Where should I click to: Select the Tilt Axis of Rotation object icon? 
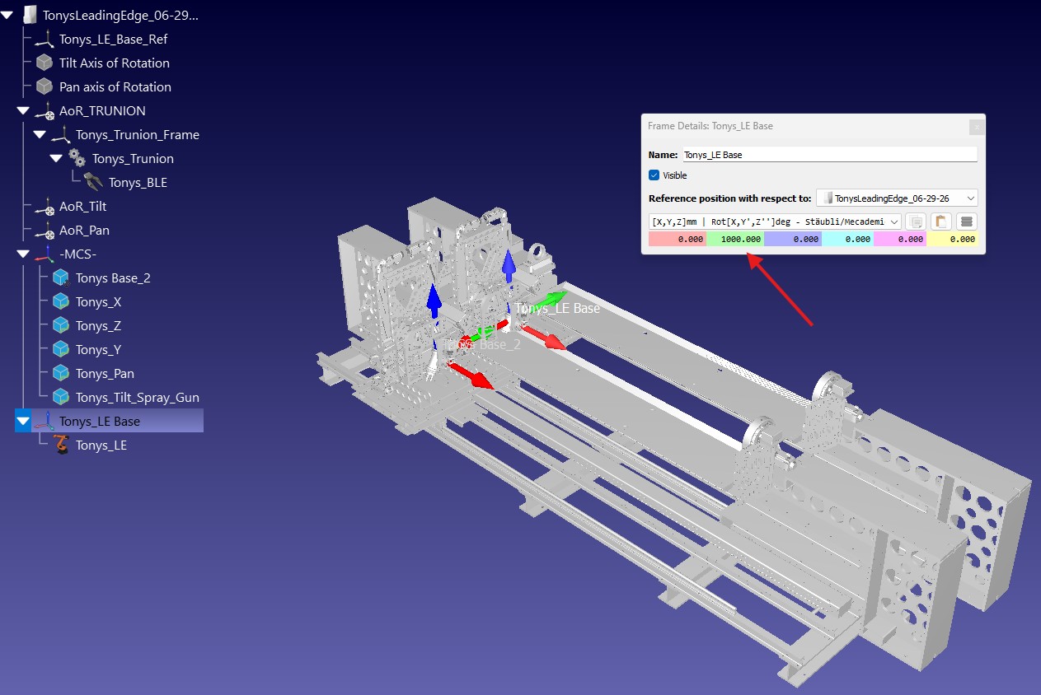click(45, 63)
